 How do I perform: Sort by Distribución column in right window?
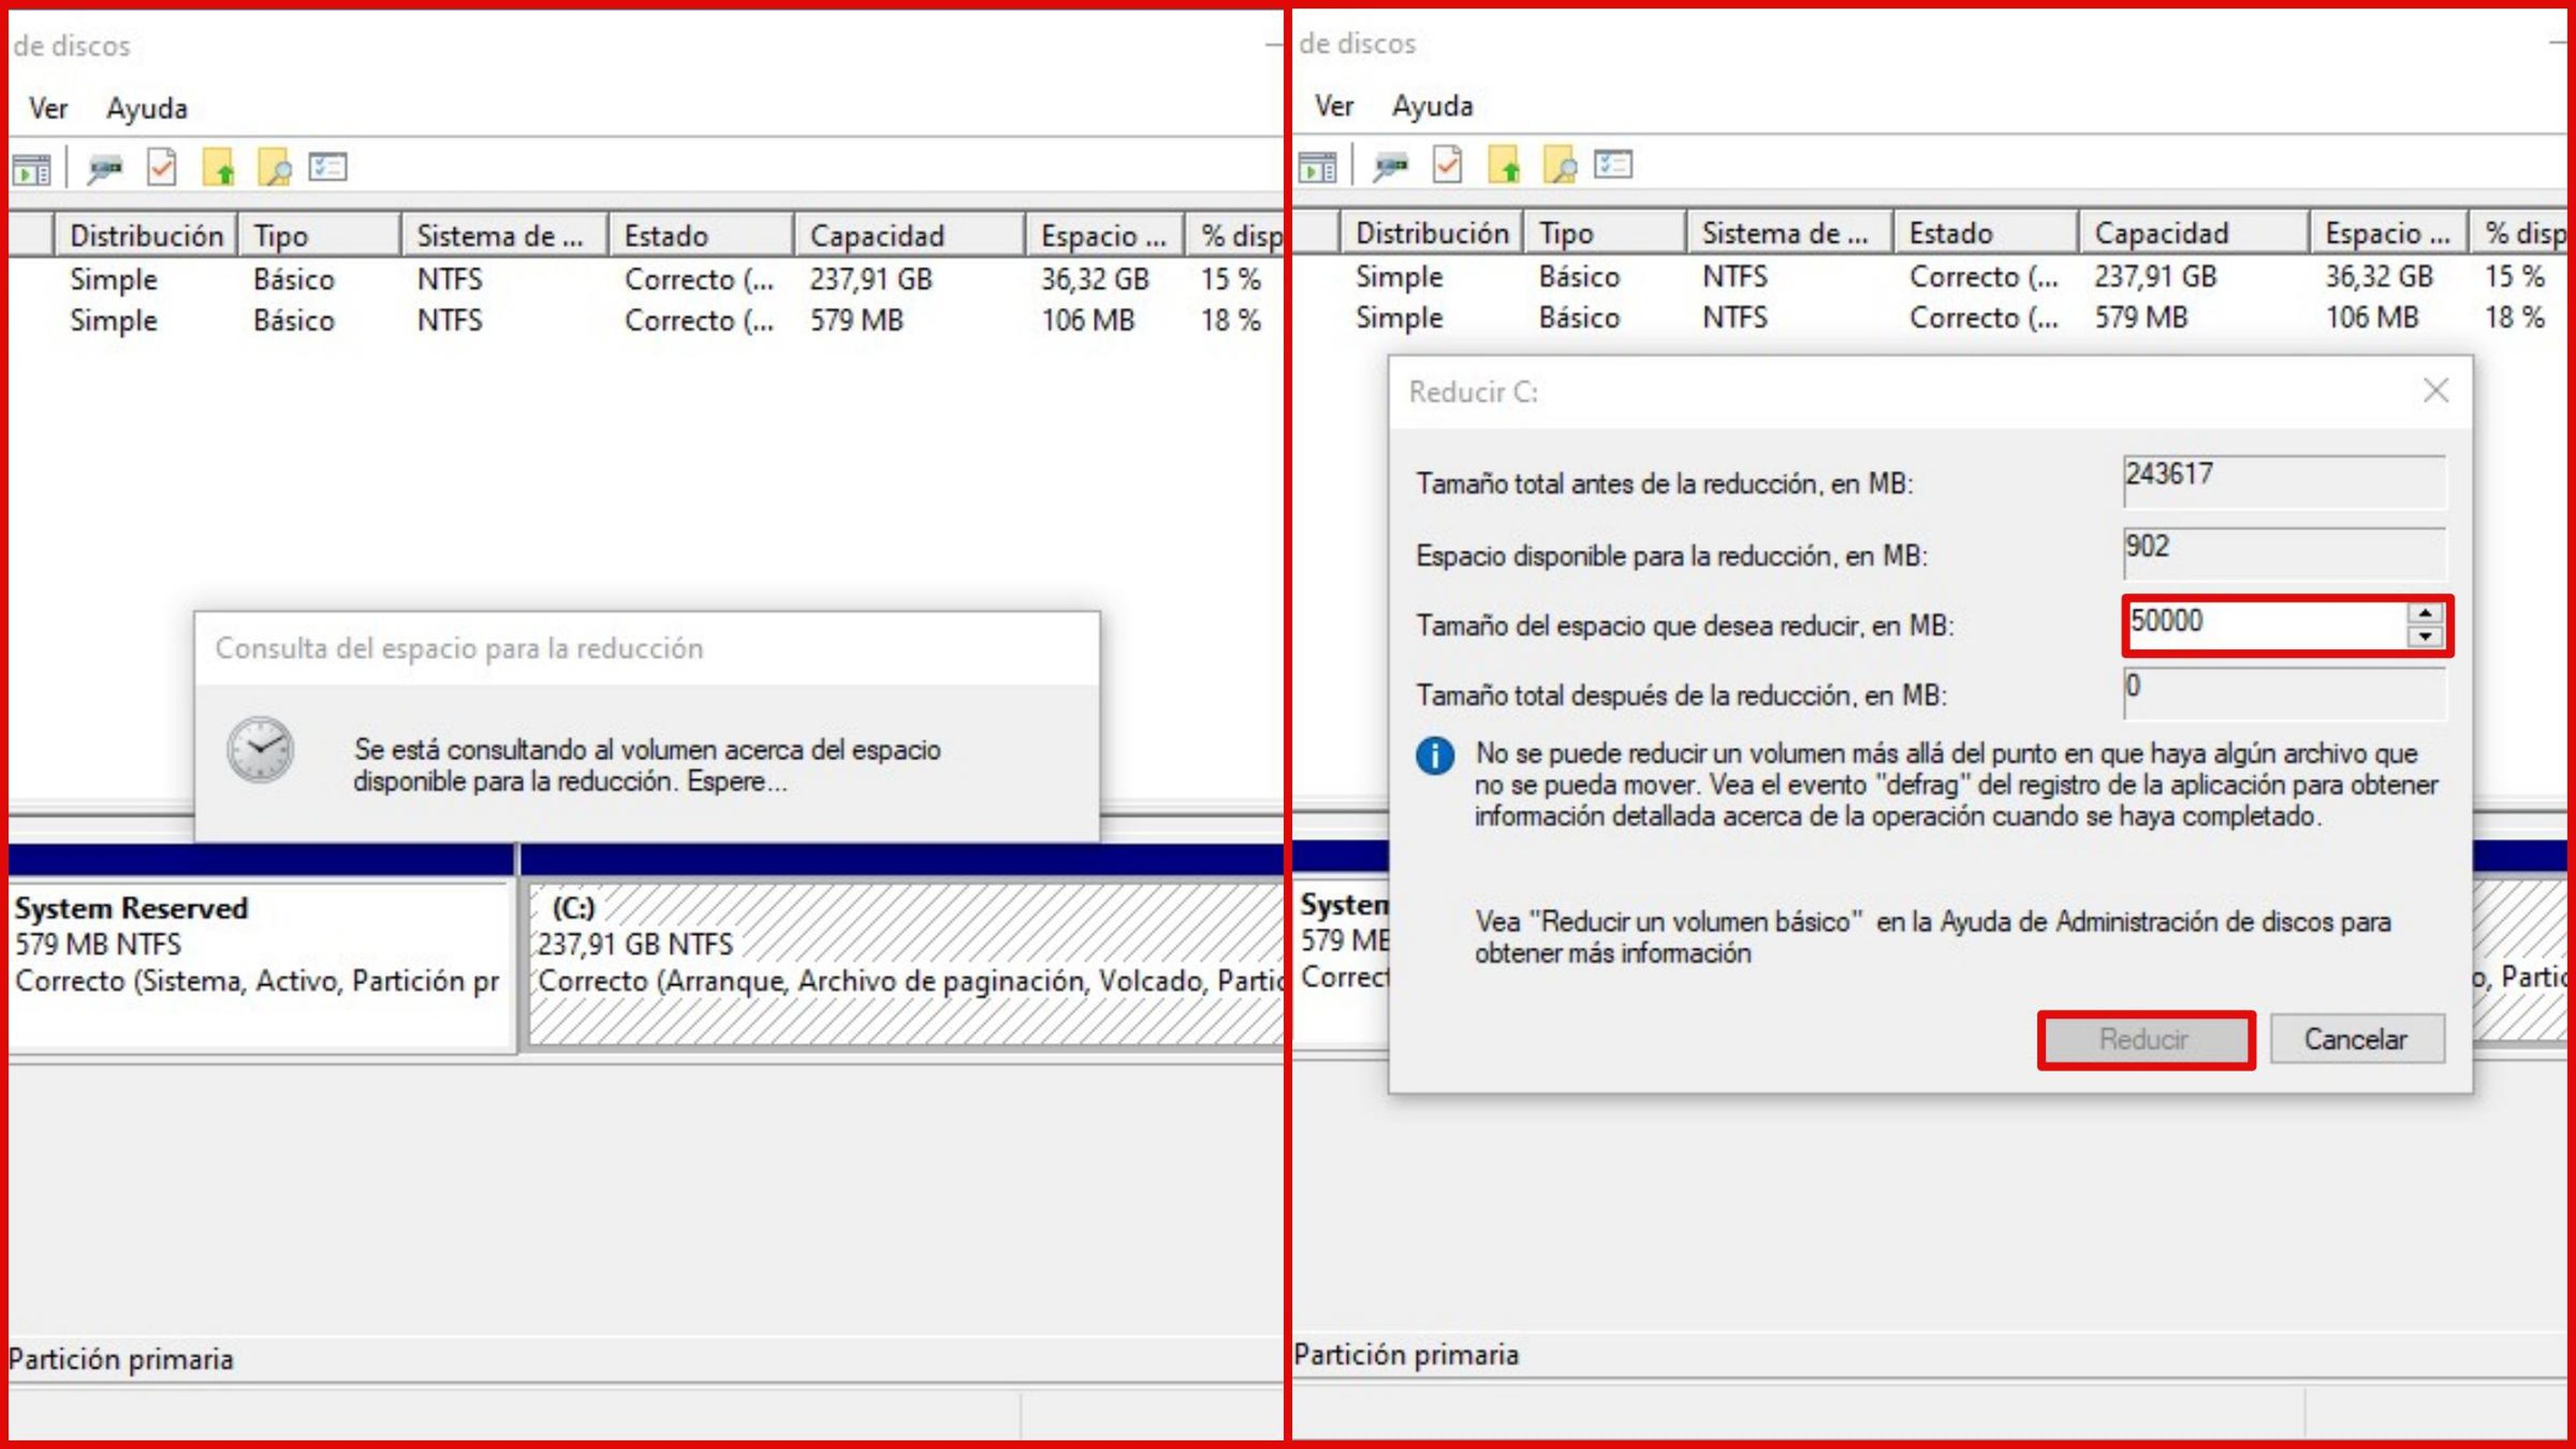tap(1432, 233)
